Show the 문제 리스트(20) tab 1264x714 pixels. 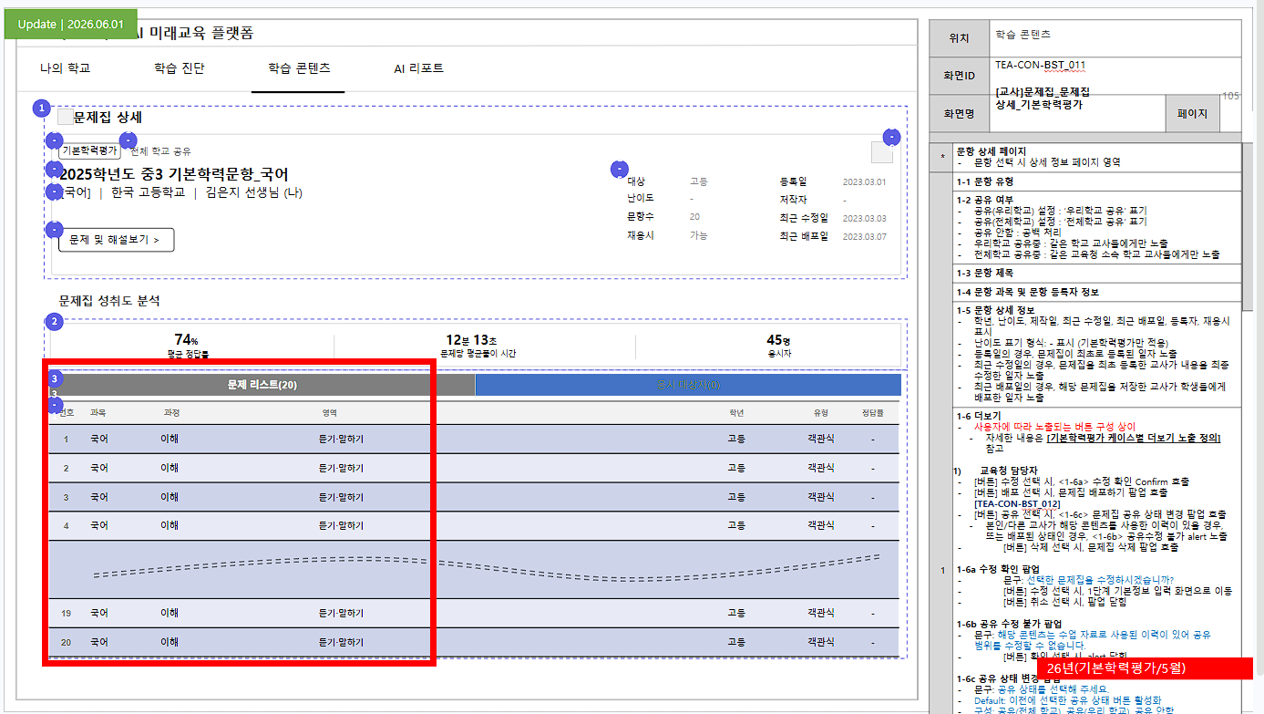pos(262,385)
